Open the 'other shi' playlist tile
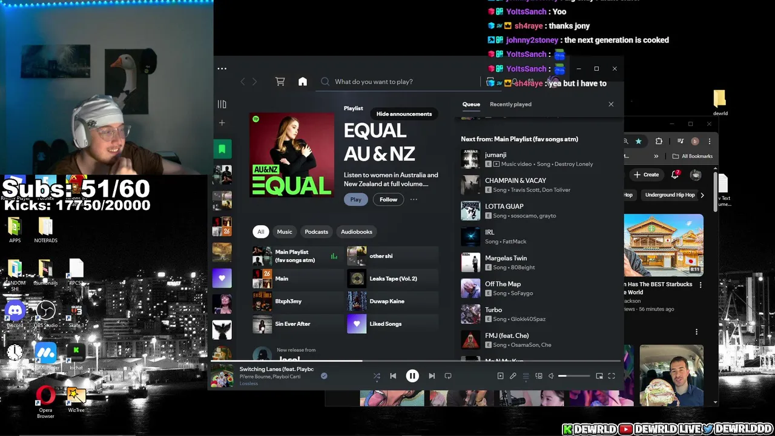775x436 pixels. point(392,256)
